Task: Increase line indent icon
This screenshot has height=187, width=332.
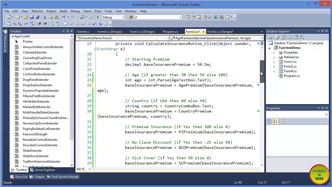Action: (45, 24)
